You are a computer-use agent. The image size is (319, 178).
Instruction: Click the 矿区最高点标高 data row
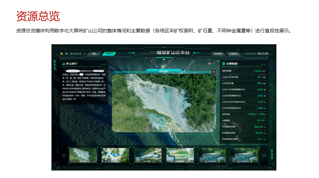pyautogui.click(x=244, y=127)
